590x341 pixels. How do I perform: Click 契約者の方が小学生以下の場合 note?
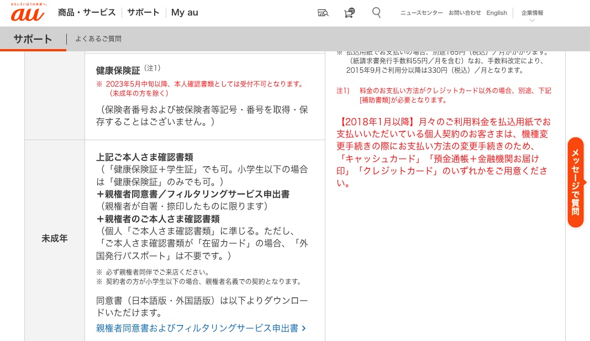click(x=199, y=281)
